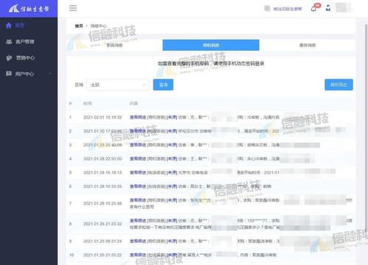This screenshot has width=368, height=265.
Task: Click 首页 in the breadcrumb
Action: [79, 26]
